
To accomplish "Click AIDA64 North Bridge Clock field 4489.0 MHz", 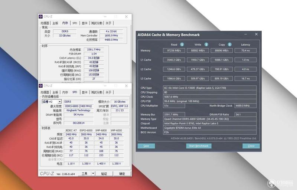I will pyautogui.click(x=245, y=106).
